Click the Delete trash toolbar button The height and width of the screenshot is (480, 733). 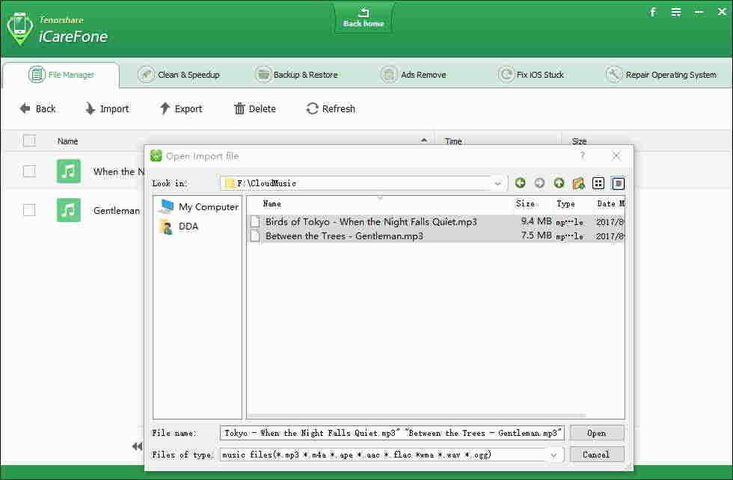(x=255, y=109)
